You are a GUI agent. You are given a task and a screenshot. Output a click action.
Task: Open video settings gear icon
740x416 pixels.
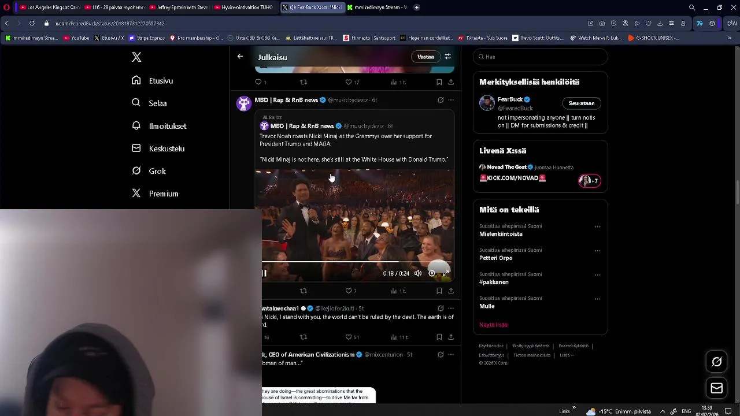pyautogui.click(x=432, y=273)
